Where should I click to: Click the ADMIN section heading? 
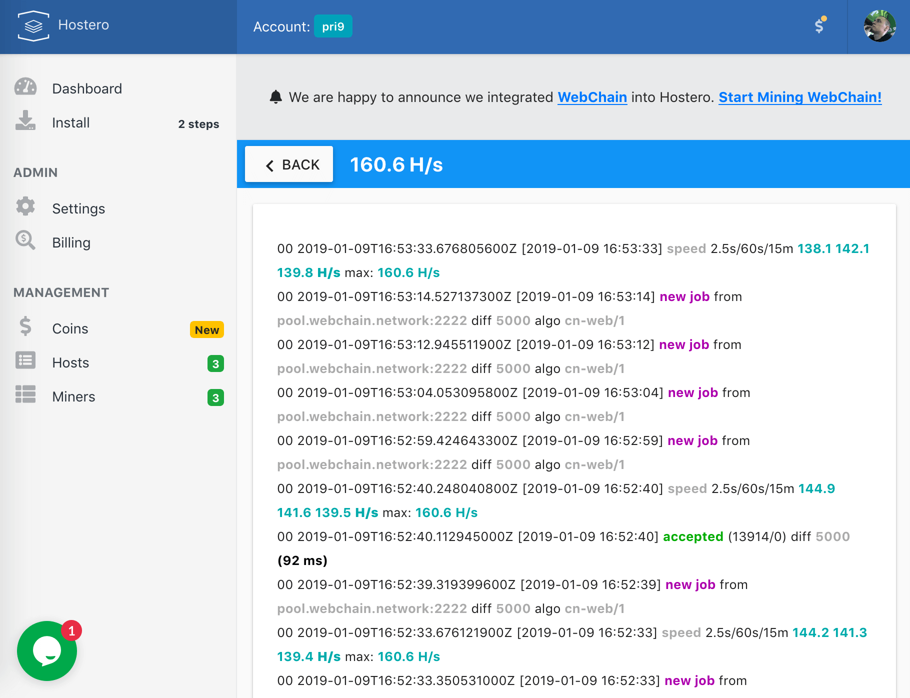tap(35, 172)
